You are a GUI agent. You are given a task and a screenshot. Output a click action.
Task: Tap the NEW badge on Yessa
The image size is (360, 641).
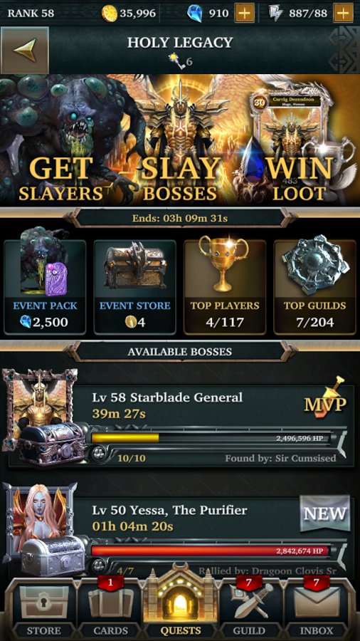[325, 513]
